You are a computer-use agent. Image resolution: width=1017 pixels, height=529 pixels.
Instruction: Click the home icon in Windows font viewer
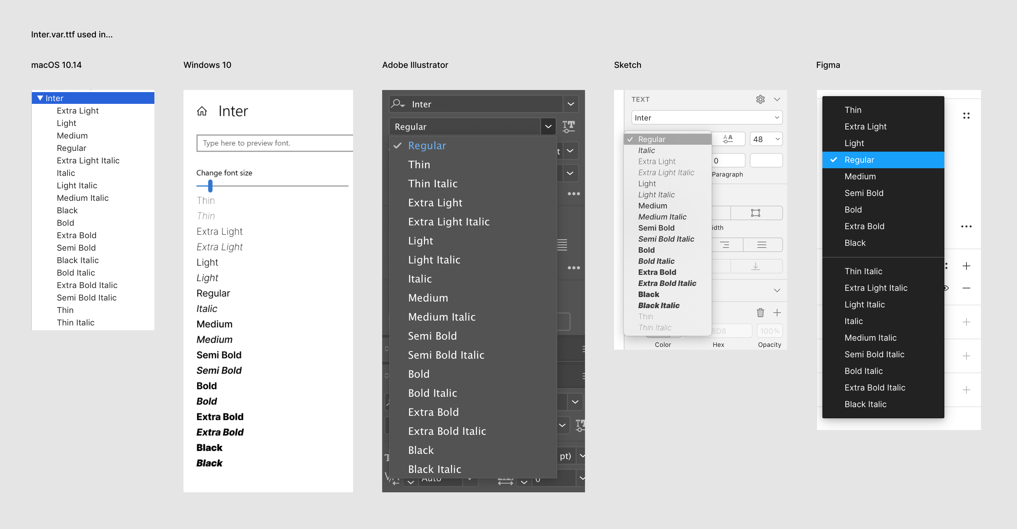pyautogui.click(x=202, y=111)
